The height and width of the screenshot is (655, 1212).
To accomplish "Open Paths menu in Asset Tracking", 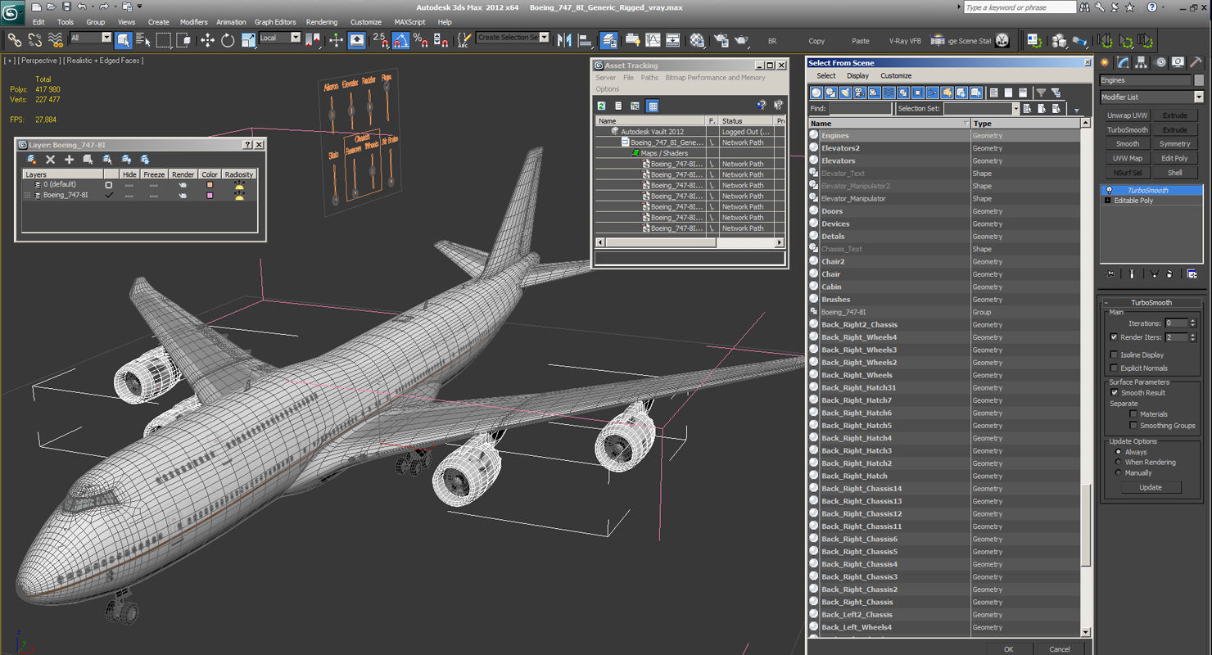I will [649, 78].
